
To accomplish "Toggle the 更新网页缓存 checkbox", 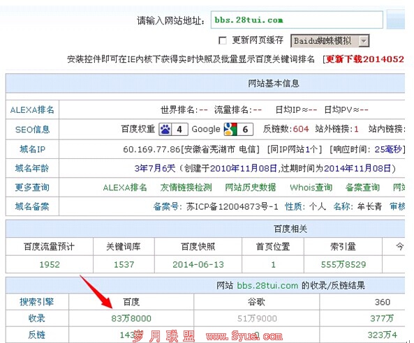I will click(223, 40).
